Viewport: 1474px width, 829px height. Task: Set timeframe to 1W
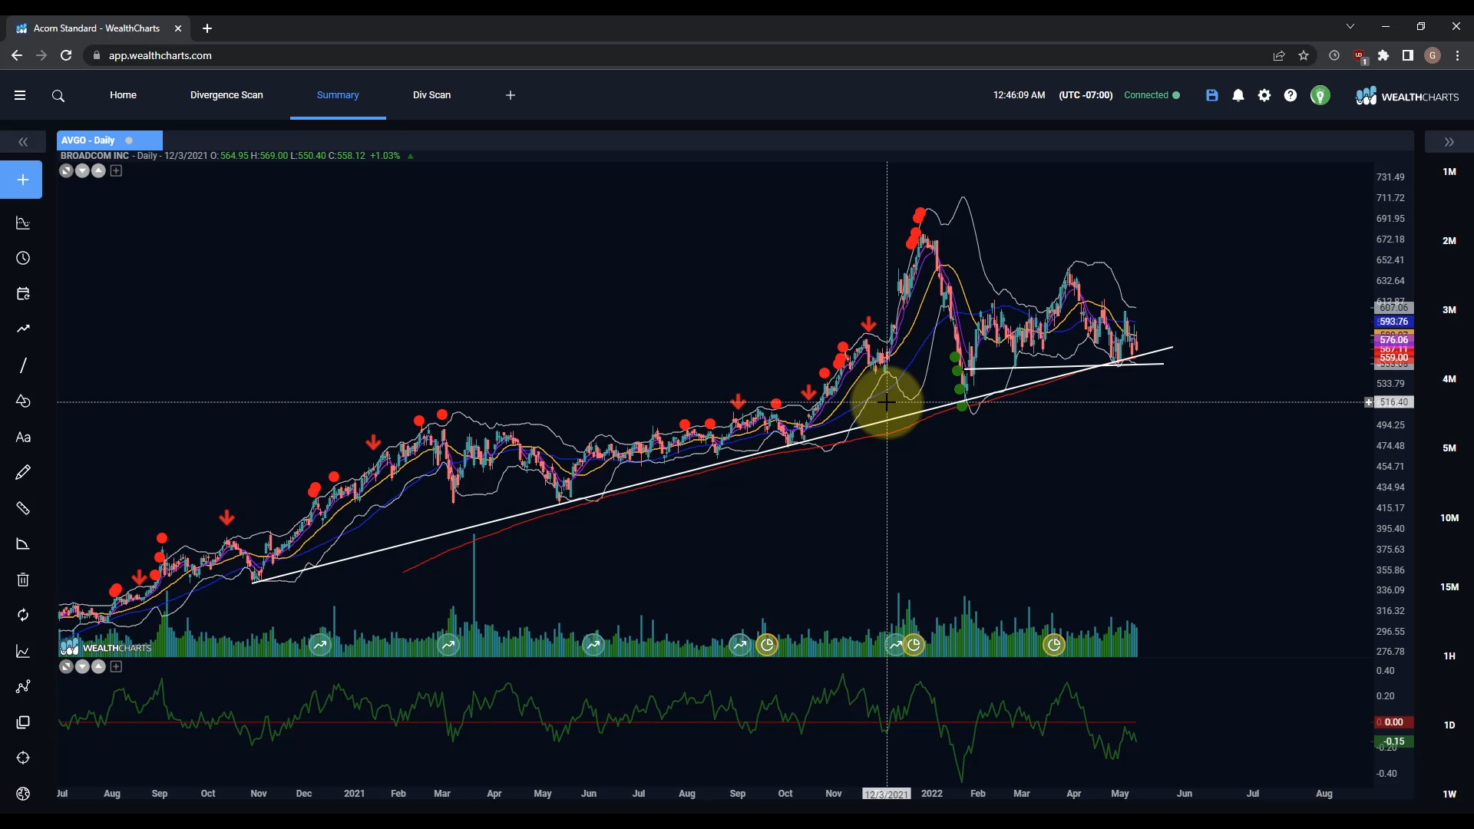[x=1449, y=794]
